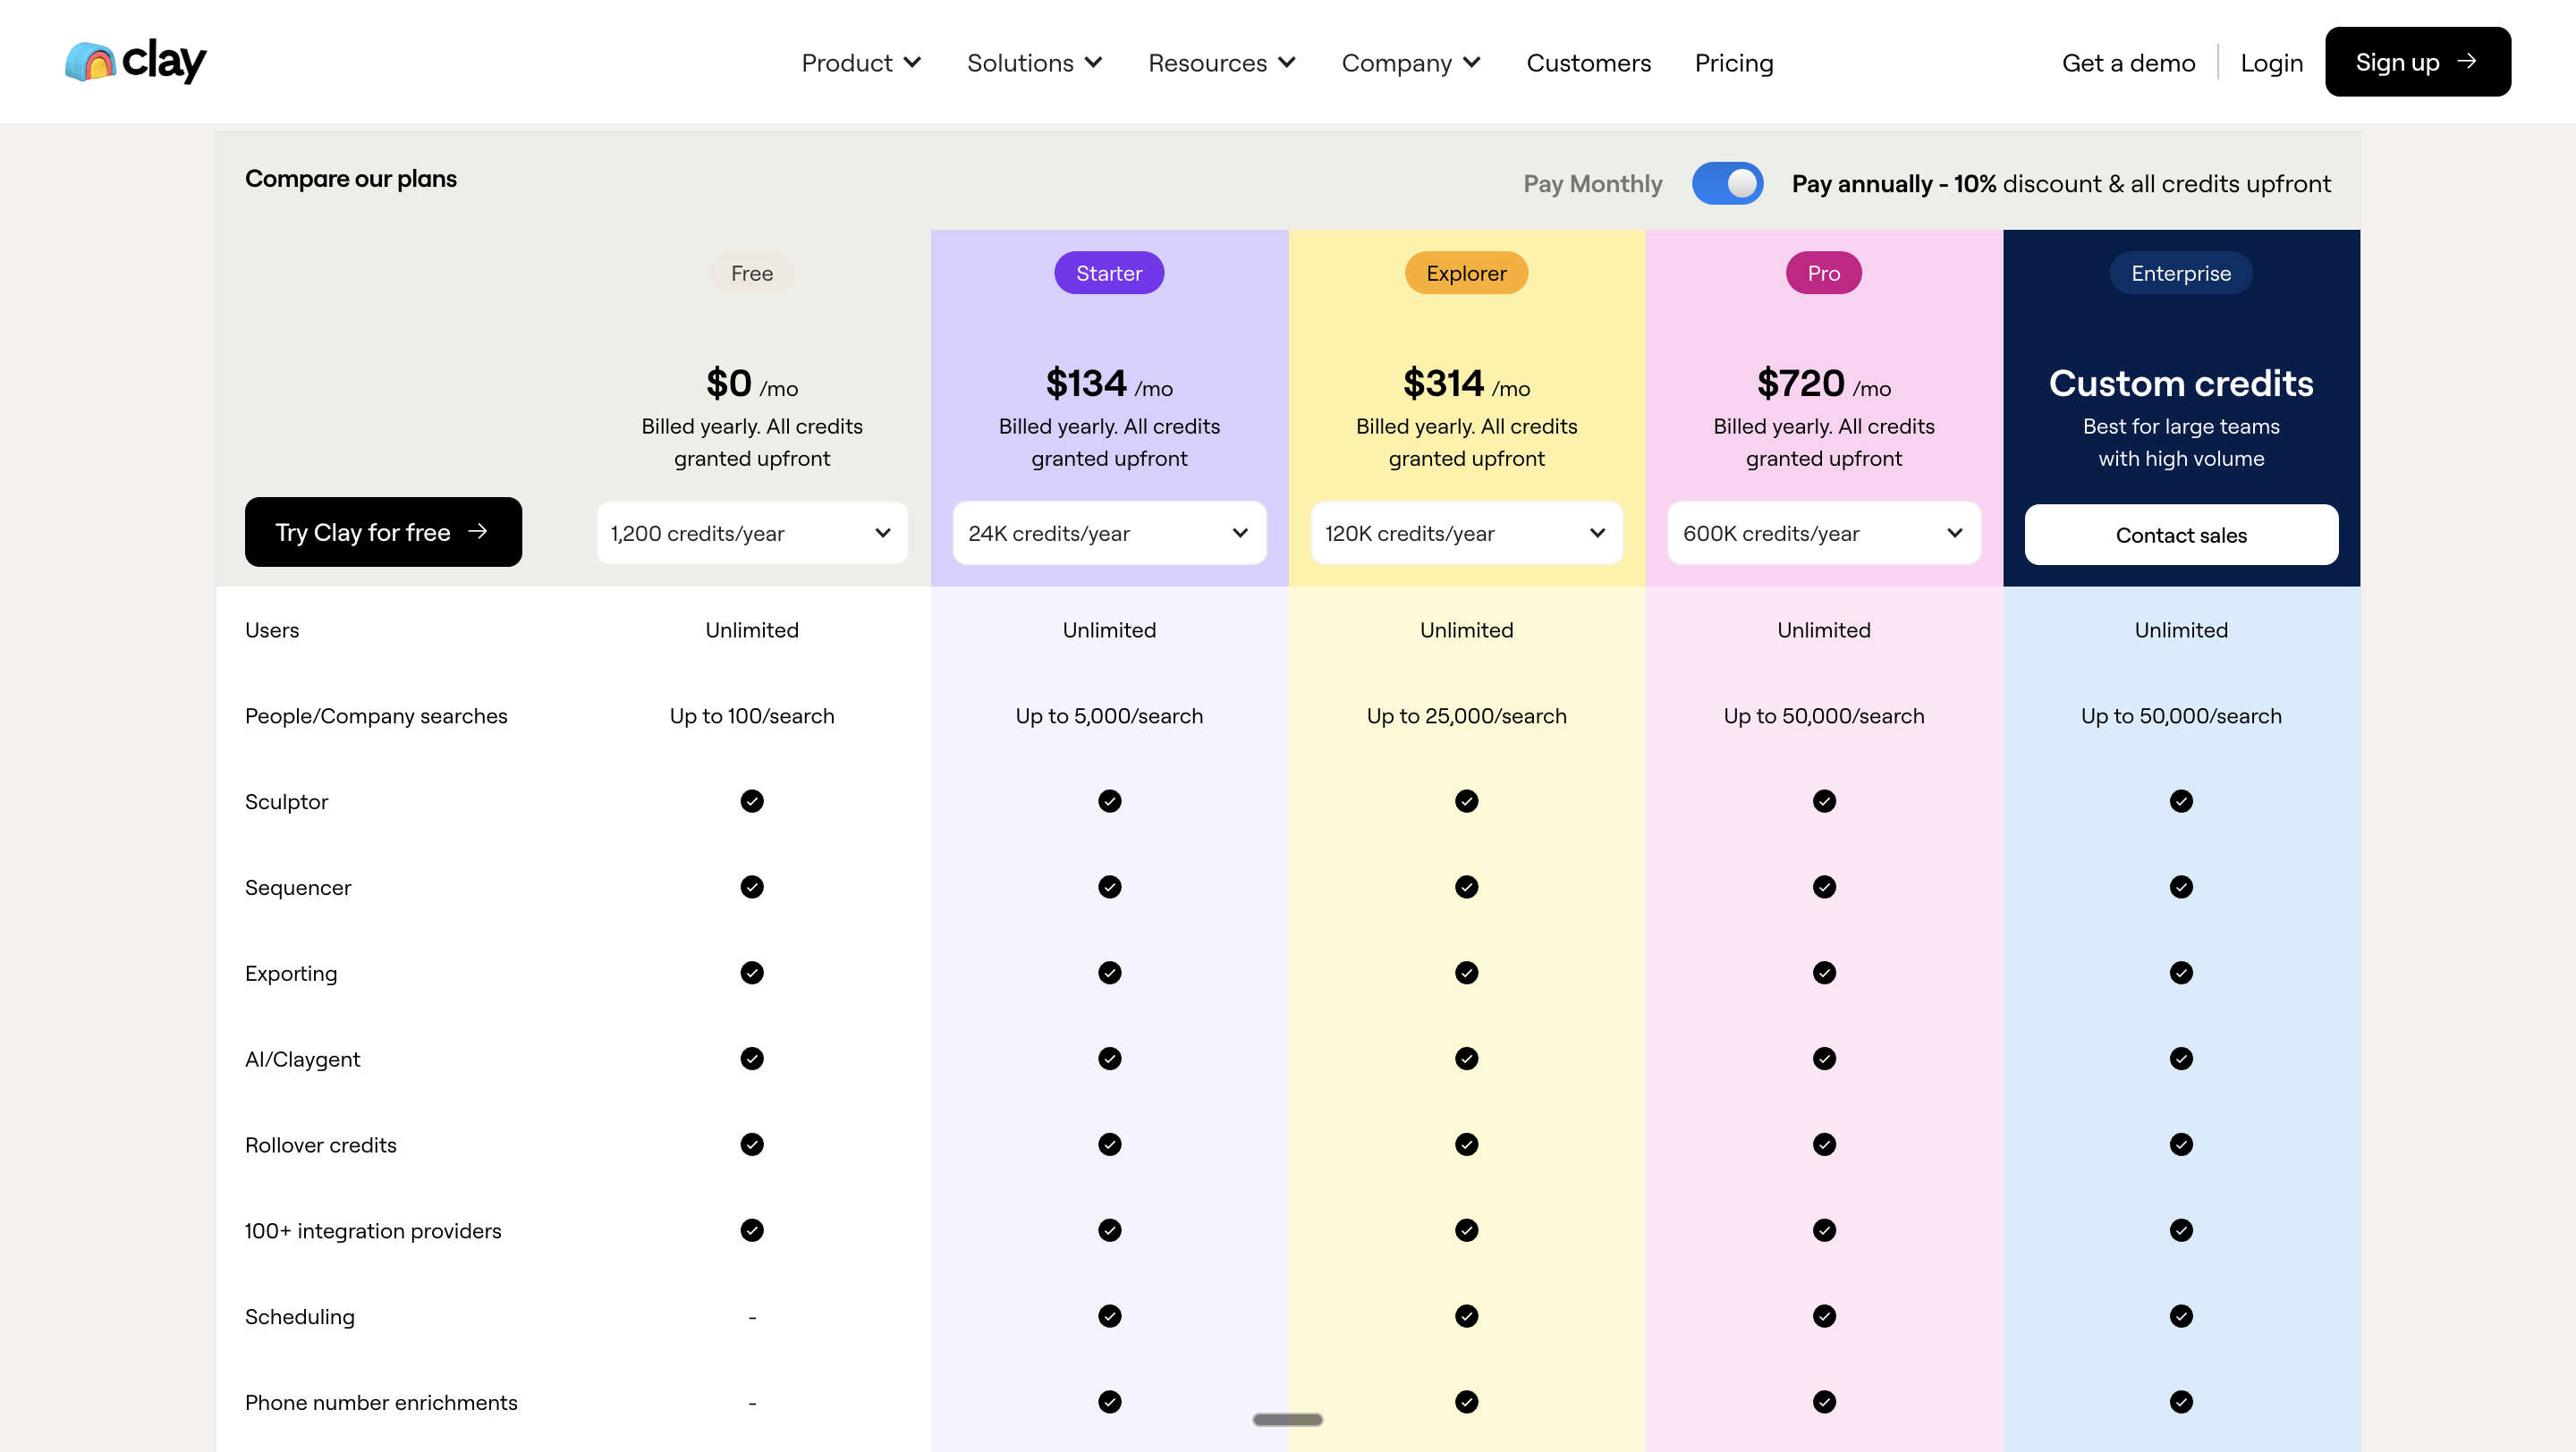2576x1452 pixels.
Task: Click the AI/Claygent checkmark in Pro column
Action: tap(1823, 1059)
